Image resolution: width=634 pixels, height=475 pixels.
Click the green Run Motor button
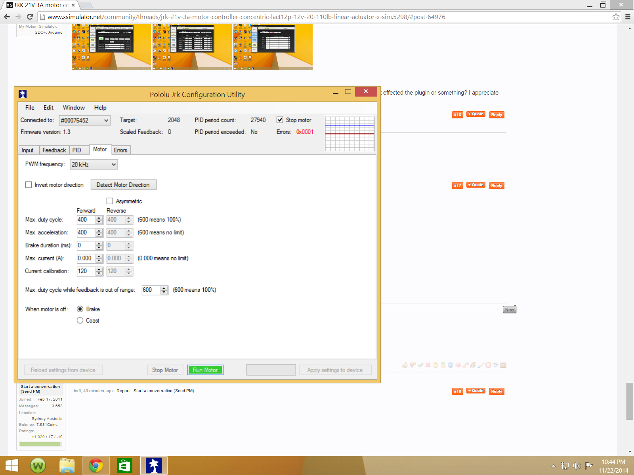(205, 370)
